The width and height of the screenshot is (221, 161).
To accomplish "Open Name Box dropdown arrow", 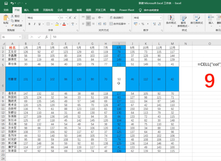I will click(20, 37).
